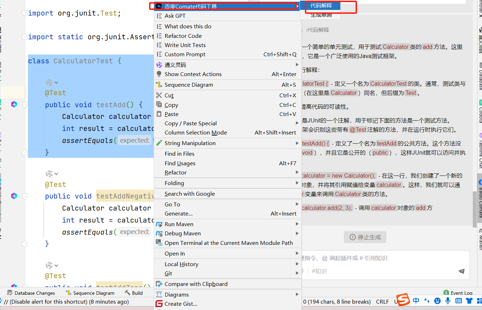Click Create Gist... item
The height and width of the screenshot is (310, 482).
[x=228, y=304]
